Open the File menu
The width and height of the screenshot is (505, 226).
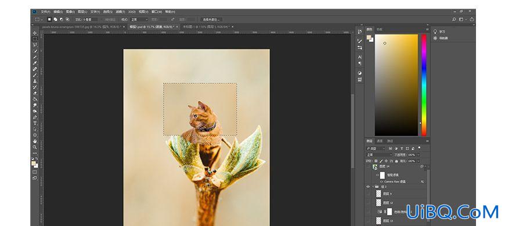click(x=45, y=12)
